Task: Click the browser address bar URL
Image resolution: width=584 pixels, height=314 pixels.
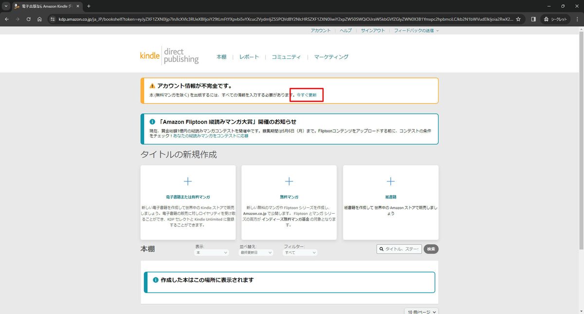Action: pos(285,19)
